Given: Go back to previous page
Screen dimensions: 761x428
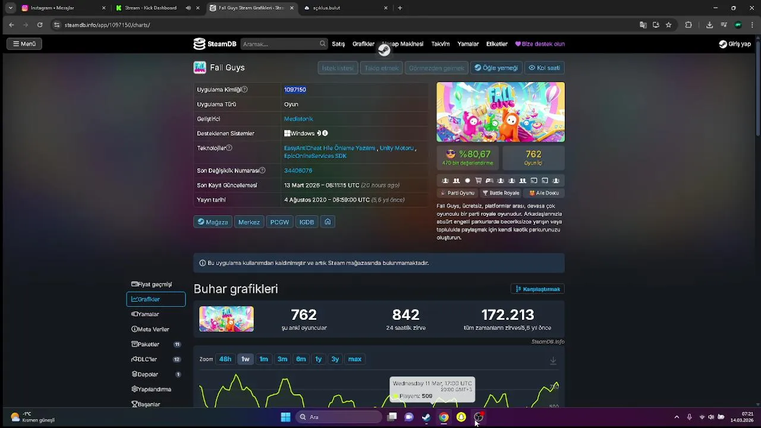Looking at the screenshot, I should (11, 25).
